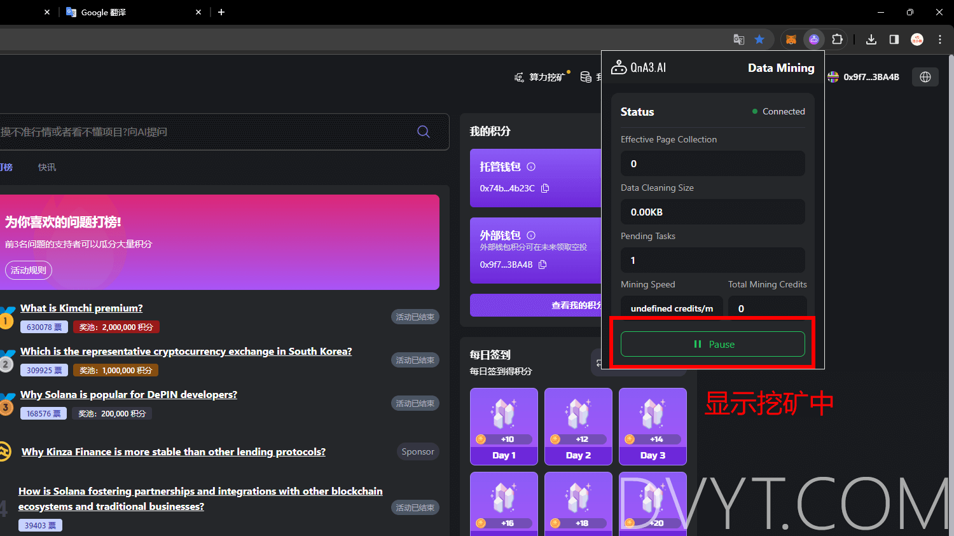Translate this page icon in address bar
954x536 pixels.
[739, 39]
